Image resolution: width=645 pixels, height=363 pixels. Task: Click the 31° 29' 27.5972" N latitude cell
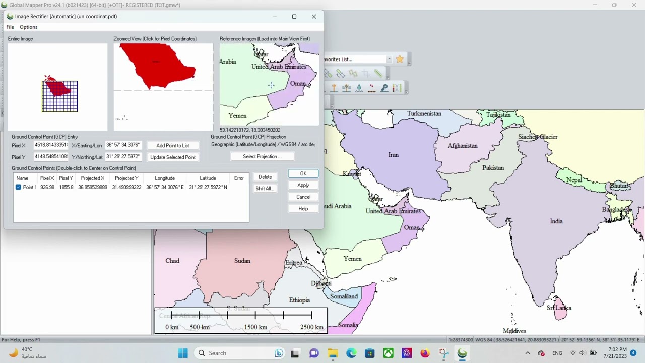(x=208, y=187)
